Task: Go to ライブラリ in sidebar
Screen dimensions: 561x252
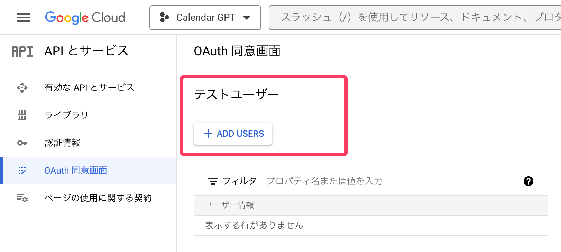Action: tap(66, 115)
